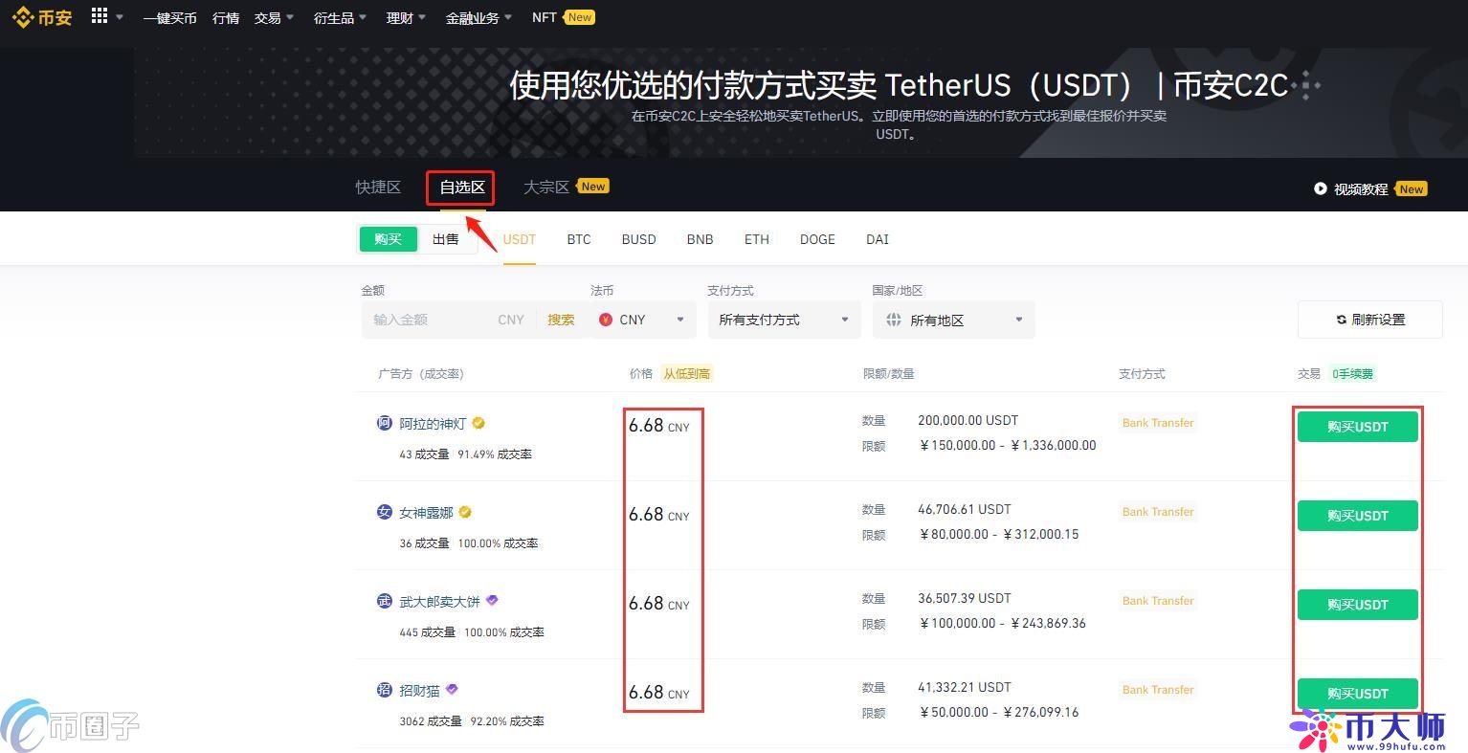Click the Binance 币安 logo
Viewport: 1468px width, 753px height.
(42, 16)
